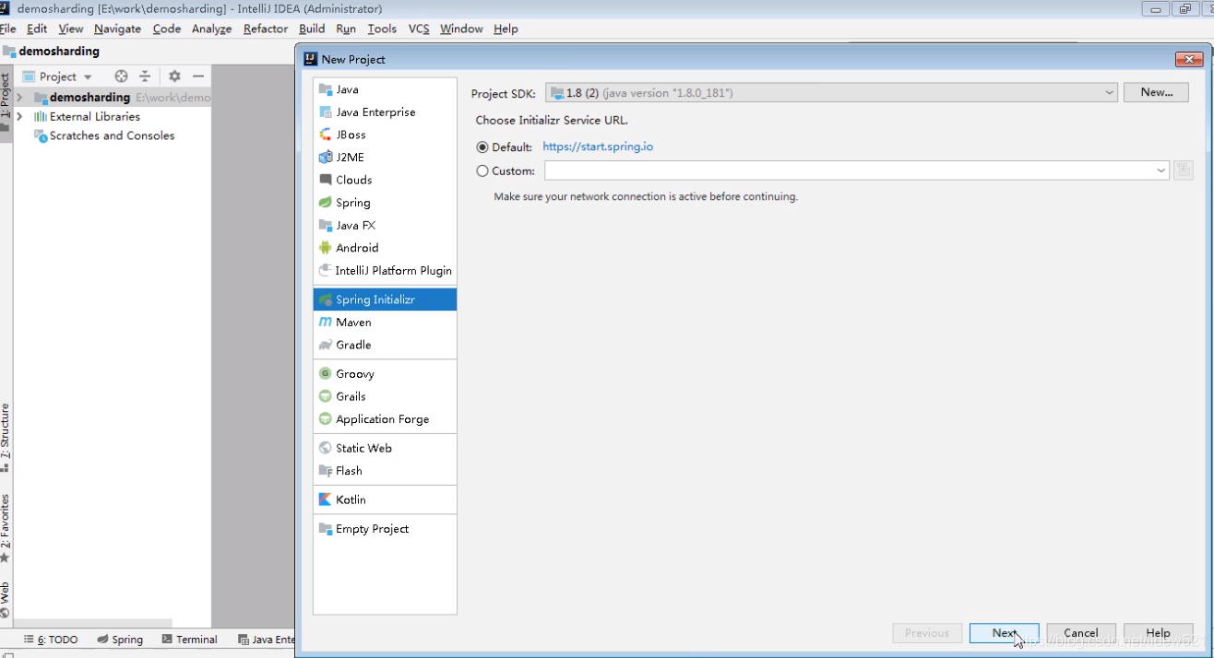Open Project panel settings gear
The height and width of the screenshot is (658, 1214).
pos(174,76)
